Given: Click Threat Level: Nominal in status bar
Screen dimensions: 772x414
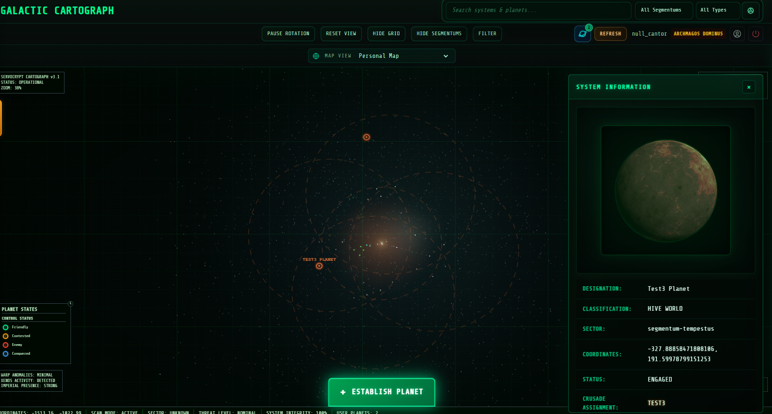Looking at the screenshot, I should coord(227,412).
